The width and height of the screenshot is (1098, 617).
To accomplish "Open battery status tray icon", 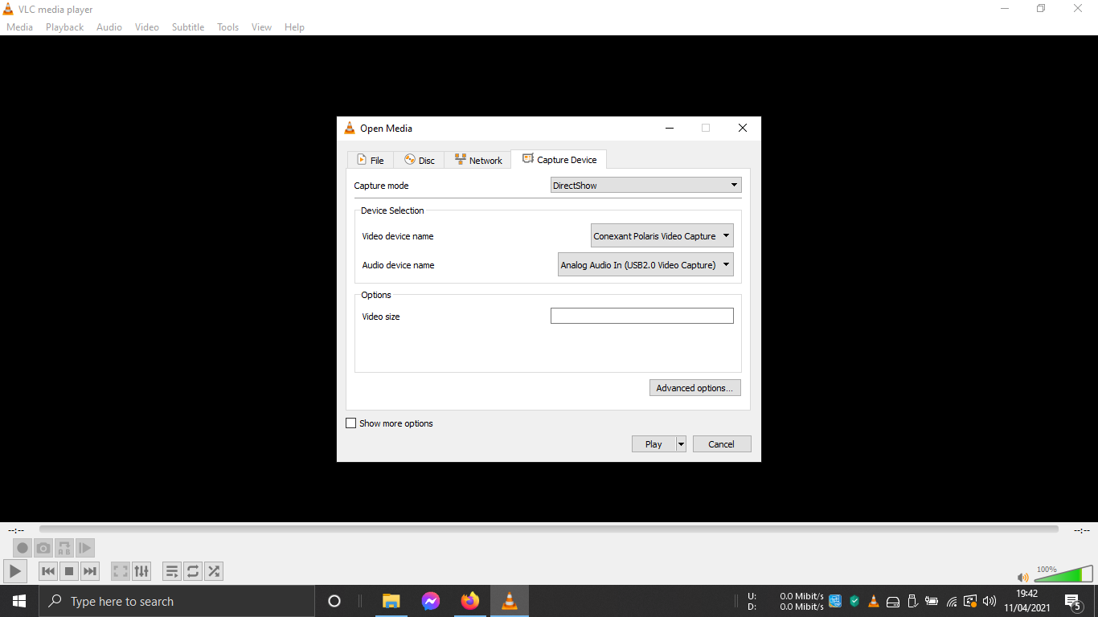I will coord(932,601).
